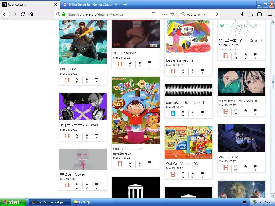The image size is (275, 206).
Task: Close the User Account tab
Action: tap(56, 5)
